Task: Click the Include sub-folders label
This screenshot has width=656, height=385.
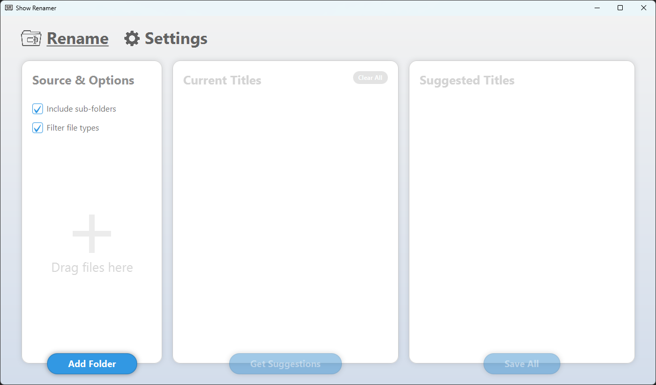Action: [81, 109]
